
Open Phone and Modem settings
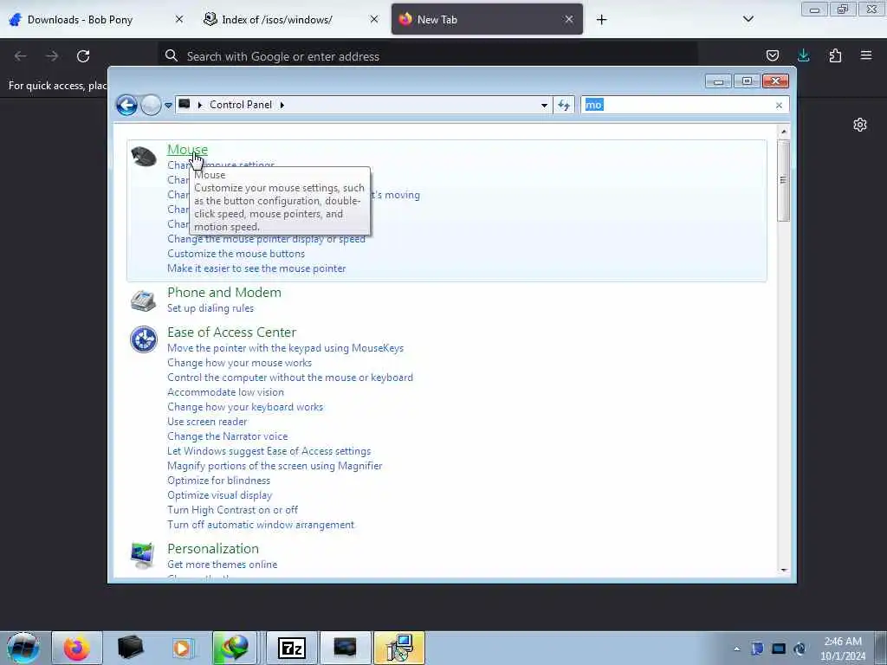[224, 293]
